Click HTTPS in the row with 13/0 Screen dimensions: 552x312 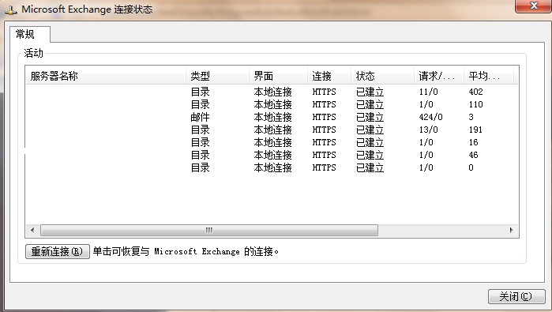point(324,130)
